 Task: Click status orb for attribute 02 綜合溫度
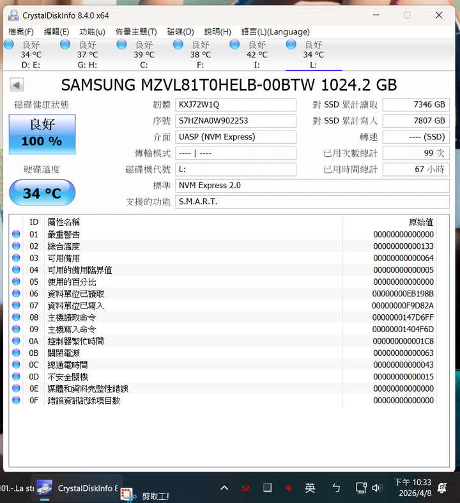(x=16, y=246)
